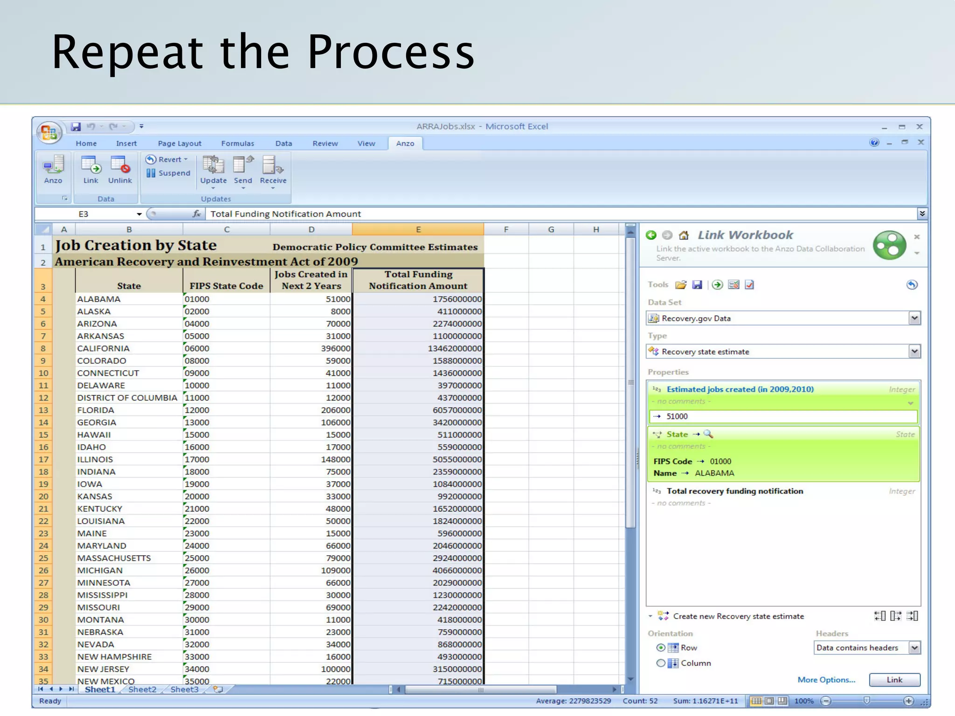955x716 pixels.
Task: Click search magnifier next to State property
Action: tap(708, 434)
